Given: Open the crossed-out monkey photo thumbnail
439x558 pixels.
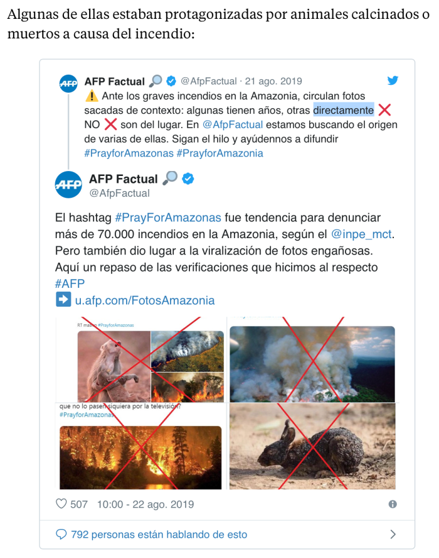Looking at the screenshot, I should coord(114,366).
